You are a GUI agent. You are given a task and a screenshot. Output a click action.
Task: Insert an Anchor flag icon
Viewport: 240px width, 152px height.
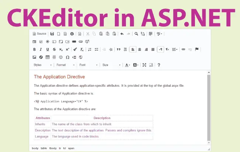pos(197,49)
